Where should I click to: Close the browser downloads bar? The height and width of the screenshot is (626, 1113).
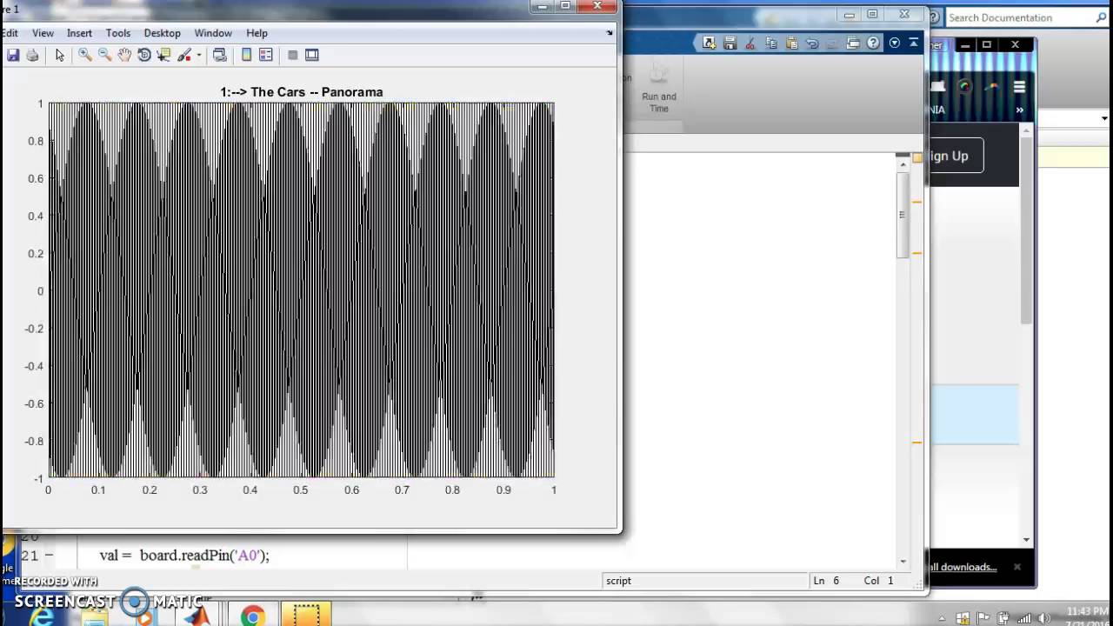[x=1017, y=567]
